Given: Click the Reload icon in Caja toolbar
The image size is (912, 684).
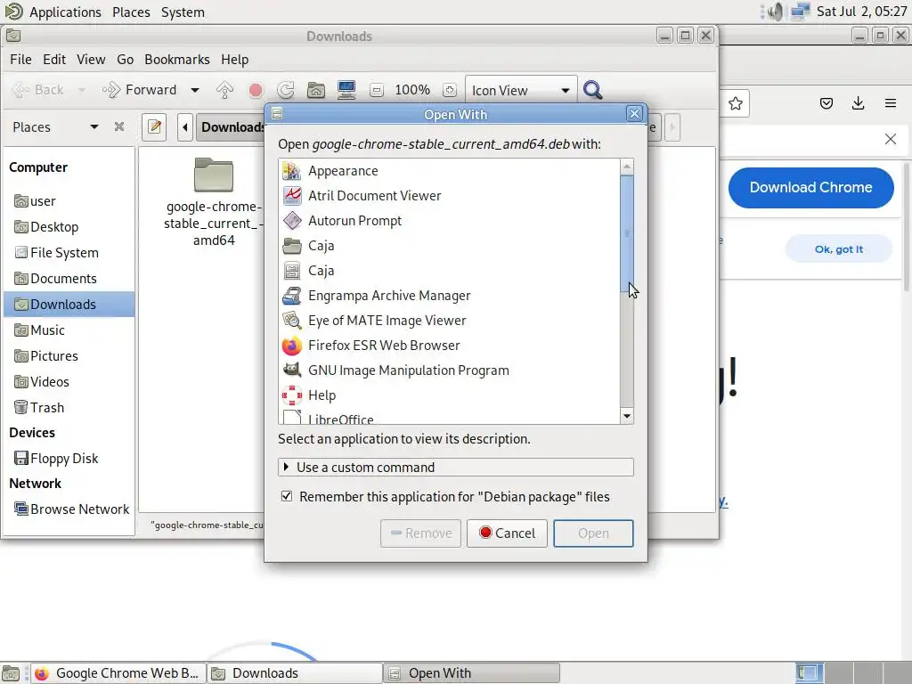Looking at the screenshot, I should pyautogui.click(x=286, y=90).
